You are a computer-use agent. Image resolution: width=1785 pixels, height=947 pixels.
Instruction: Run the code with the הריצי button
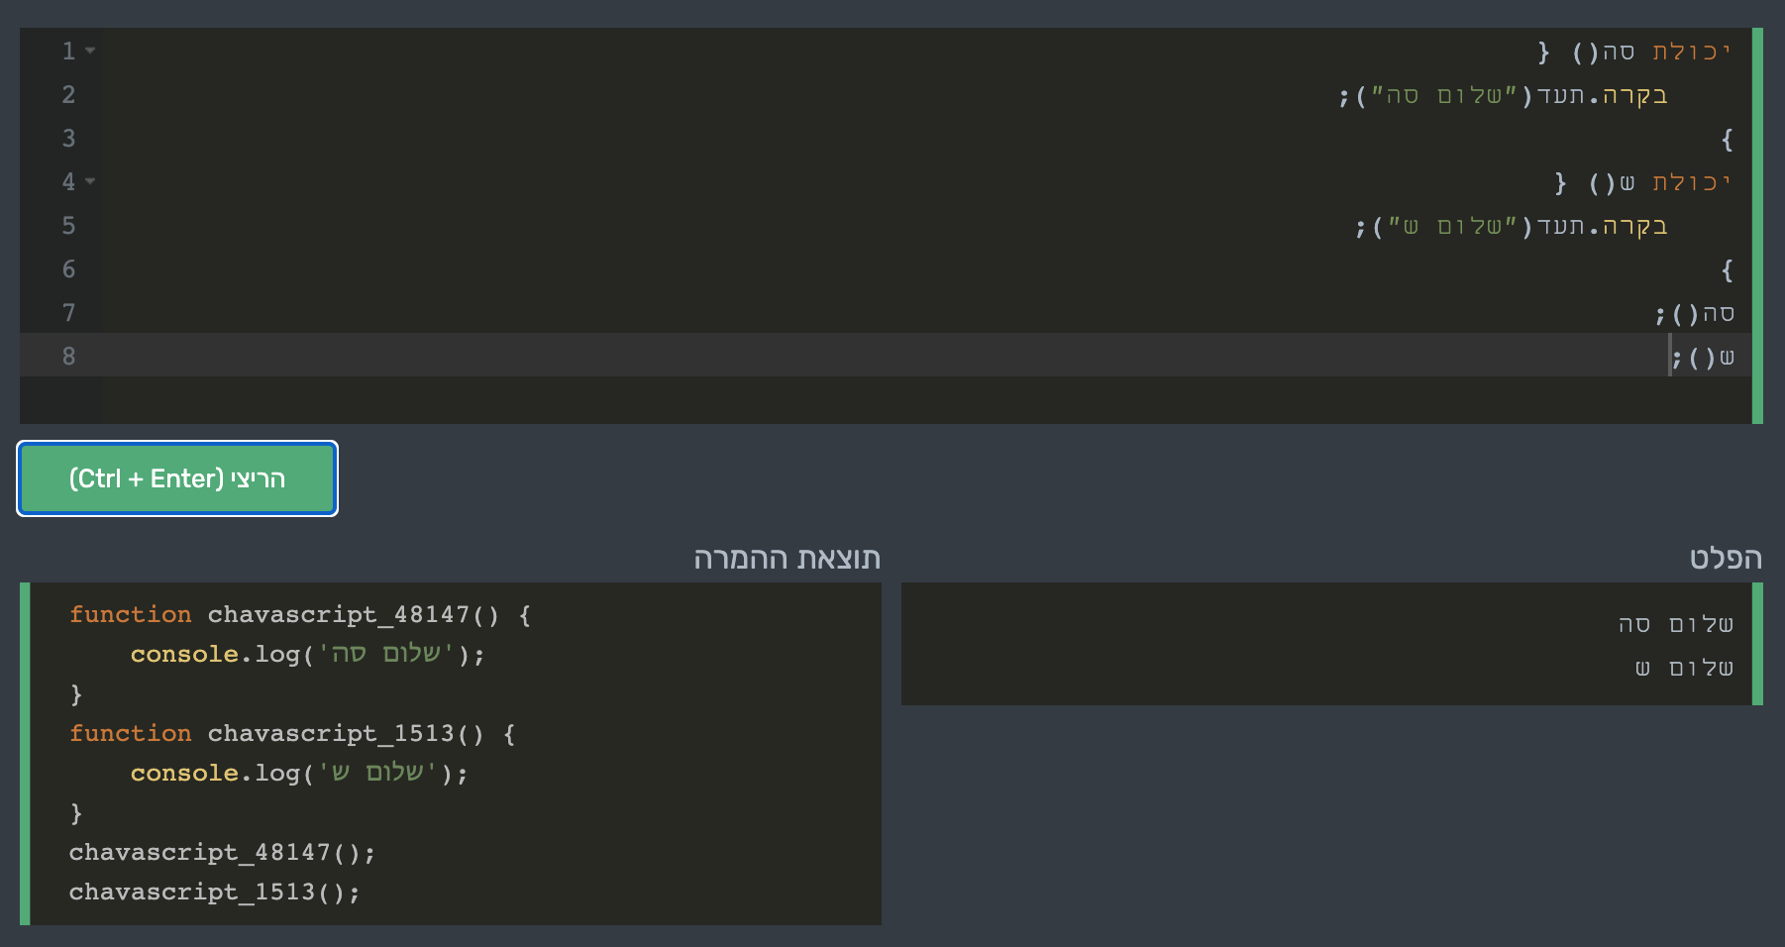tap(176, 478)
